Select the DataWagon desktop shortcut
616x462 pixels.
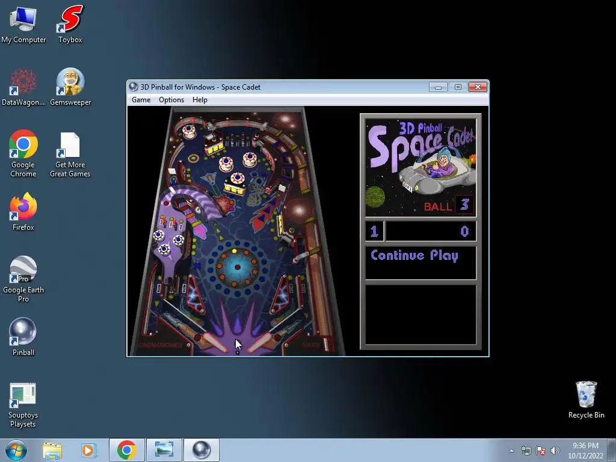(23, 87)
